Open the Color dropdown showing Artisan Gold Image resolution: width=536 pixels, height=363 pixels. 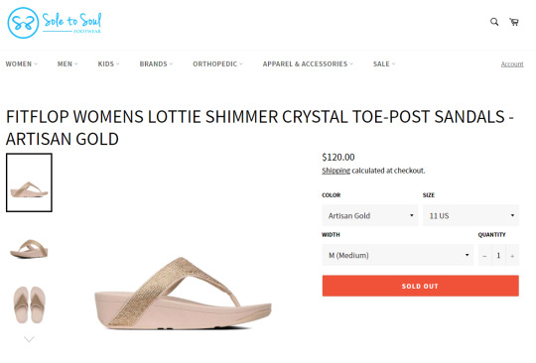(x=370, y=215)
